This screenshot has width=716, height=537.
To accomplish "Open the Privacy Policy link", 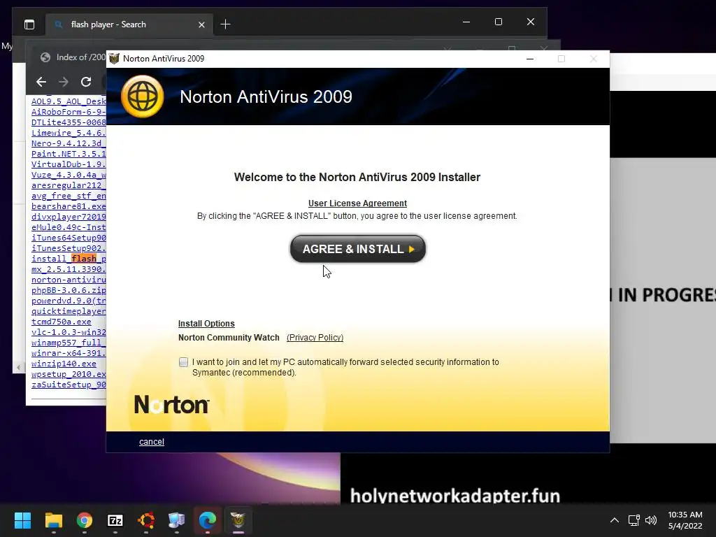I will tap(315, 338).
